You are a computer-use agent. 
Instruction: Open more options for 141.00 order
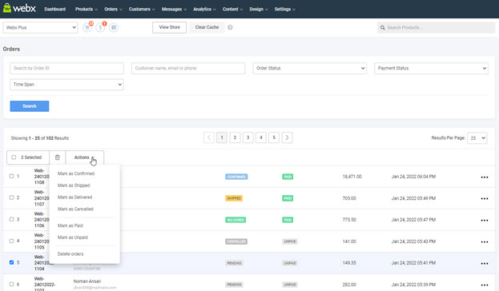tap(485, 241)
